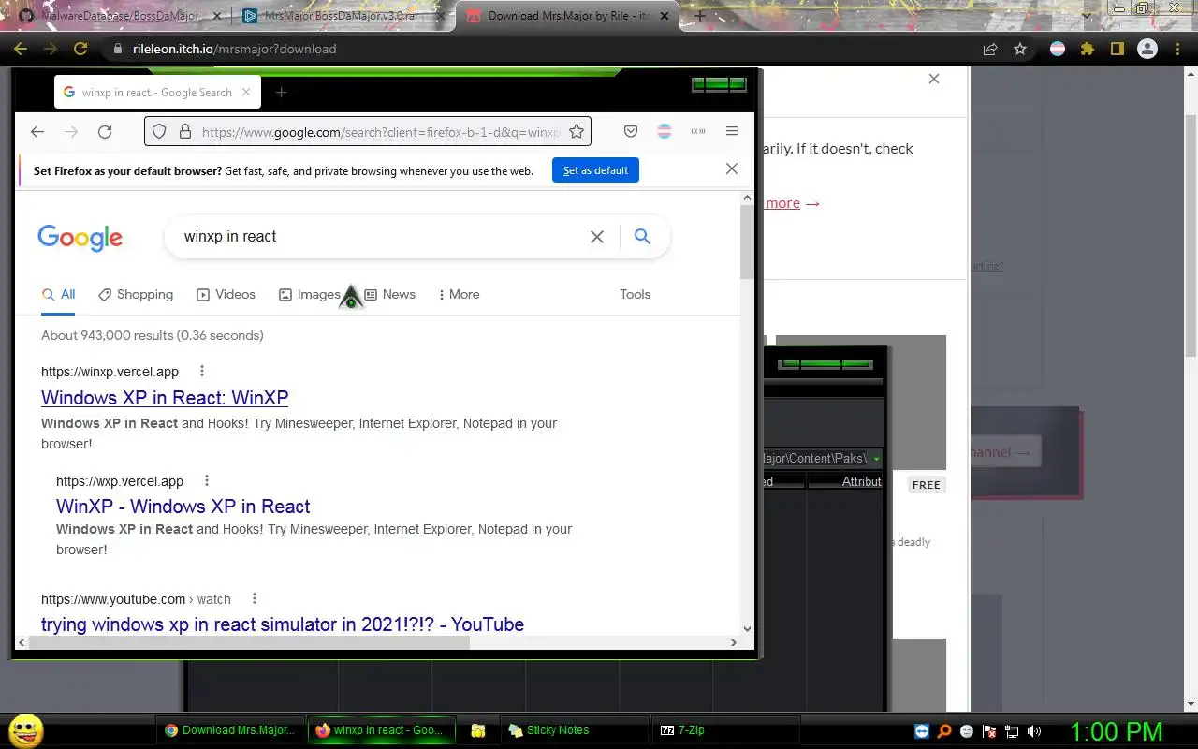This screenshot has height=749, width=1198.
Task: Switch to 7-Zip taskbar item
Action: tap(725, 730)
